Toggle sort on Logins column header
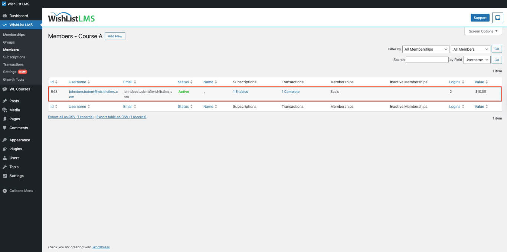This screenshot has width=507, height=252. click(463, 82)
